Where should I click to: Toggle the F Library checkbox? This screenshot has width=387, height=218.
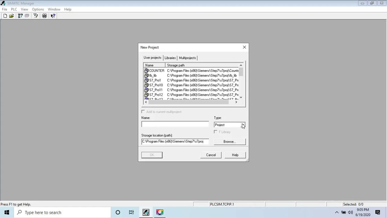tap(216, 132)
